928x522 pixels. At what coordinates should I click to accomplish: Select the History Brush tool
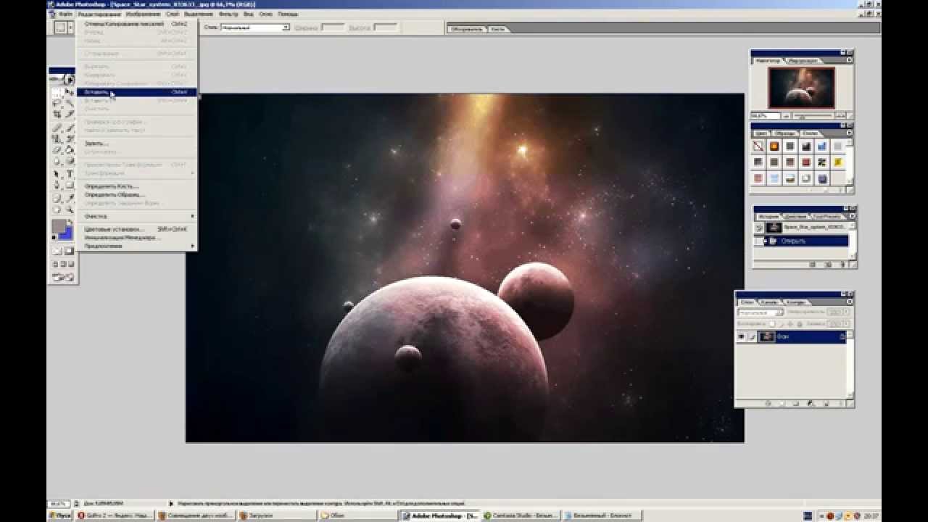(x=70, y=138)
